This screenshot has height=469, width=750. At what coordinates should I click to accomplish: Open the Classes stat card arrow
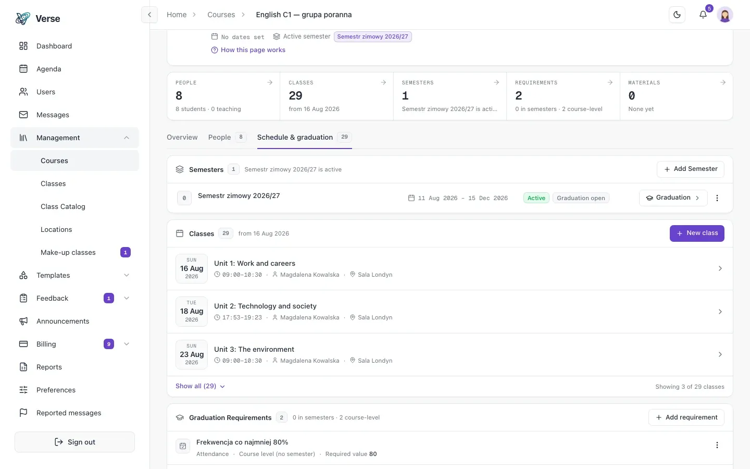[x=383, y=82]
